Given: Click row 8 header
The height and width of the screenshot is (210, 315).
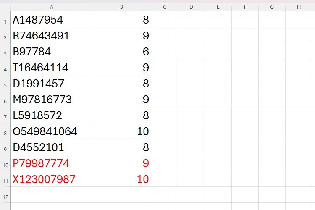Looking at the screenshot, I should [5, 131].
